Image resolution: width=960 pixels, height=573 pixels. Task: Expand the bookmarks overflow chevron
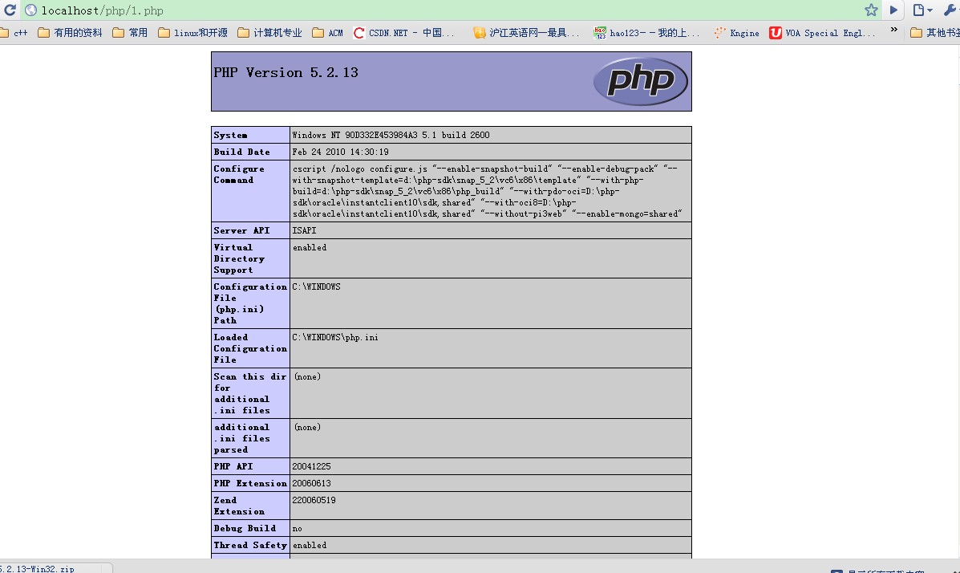point(894,30)
